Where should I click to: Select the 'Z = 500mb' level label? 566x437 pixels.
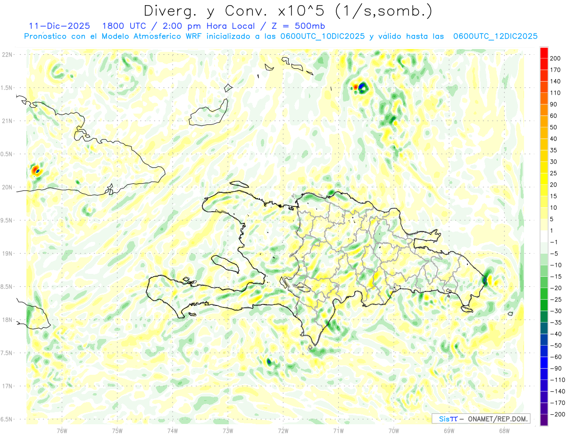pyautogui.click(x=299, y=26)
